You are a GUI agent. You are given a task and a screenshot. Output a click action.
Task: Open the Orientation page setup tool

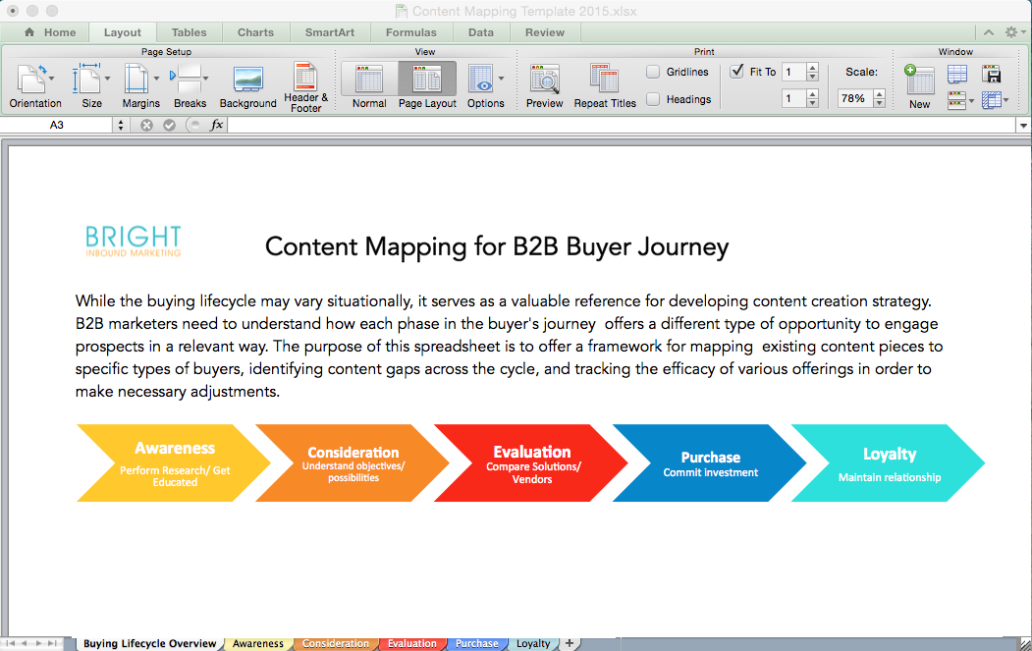click(x=35, y=86)
